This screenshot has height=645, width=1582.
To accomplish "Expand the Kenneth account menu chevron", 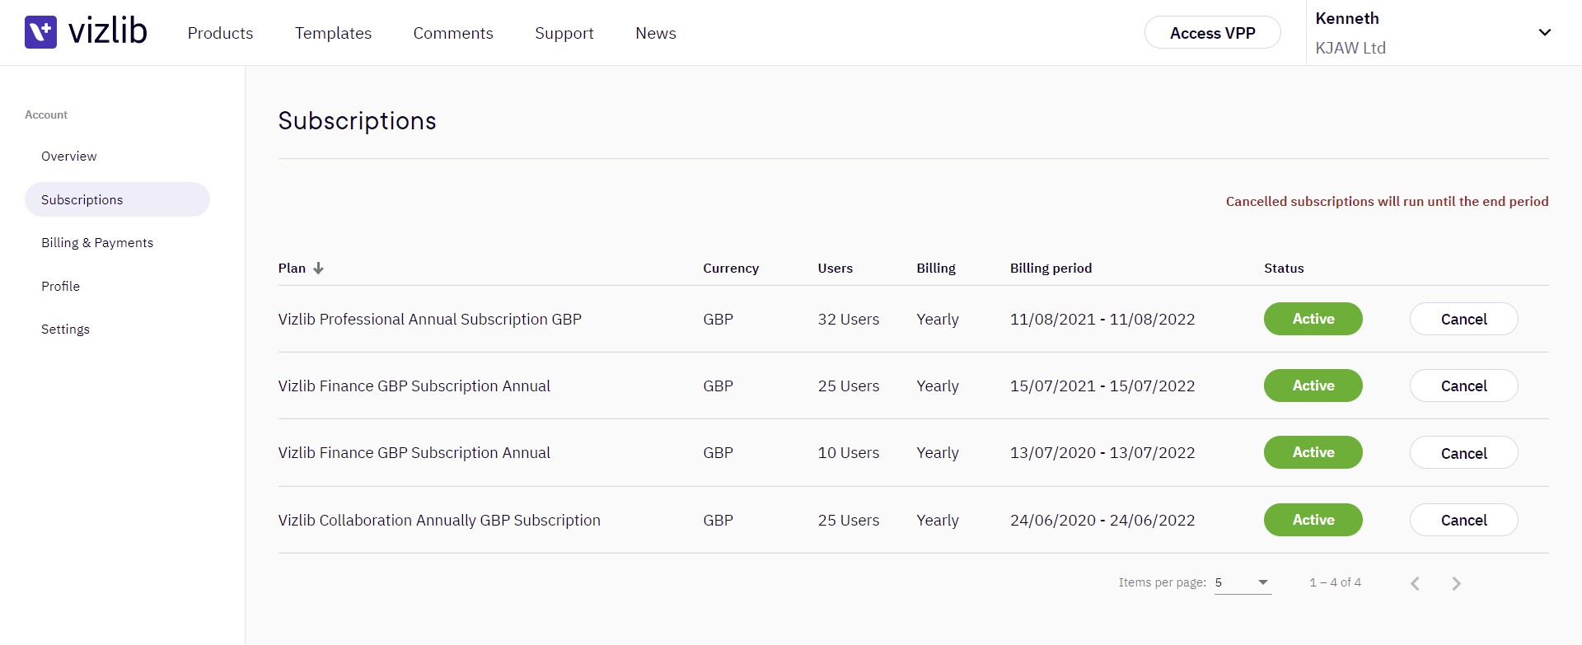I will coord(1545,33).
